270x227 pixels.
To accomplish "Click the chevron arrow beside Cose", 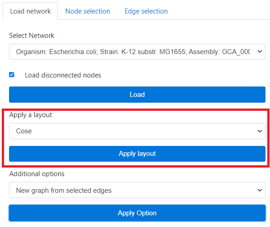I will pos(260,131).
